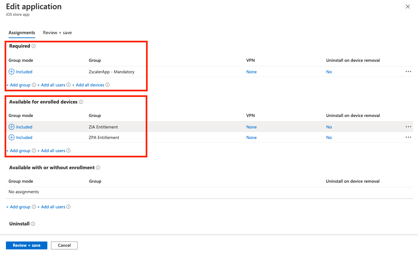The image size is (418, 253).
Task: Click info icon after Add all devices
Action: coord(108,85)
